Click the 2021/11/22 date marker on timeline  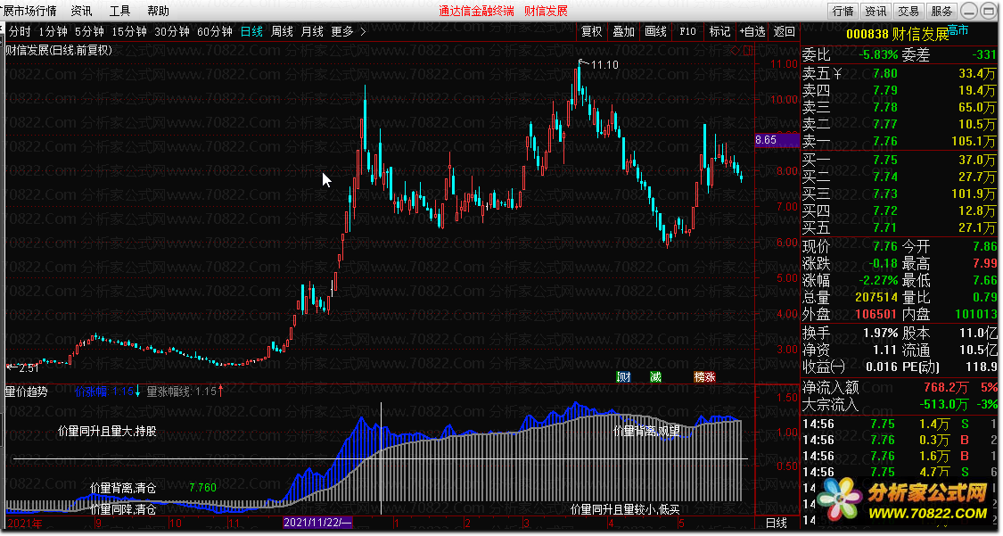coord(317,523)
